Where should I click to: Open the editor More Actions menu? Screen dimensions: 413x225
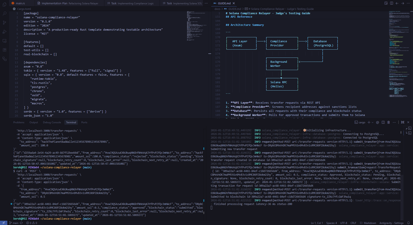point(409,3)
